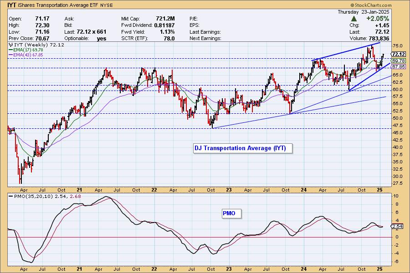Click the date Thursday 23-Jan-2025

tap(363, 12)
